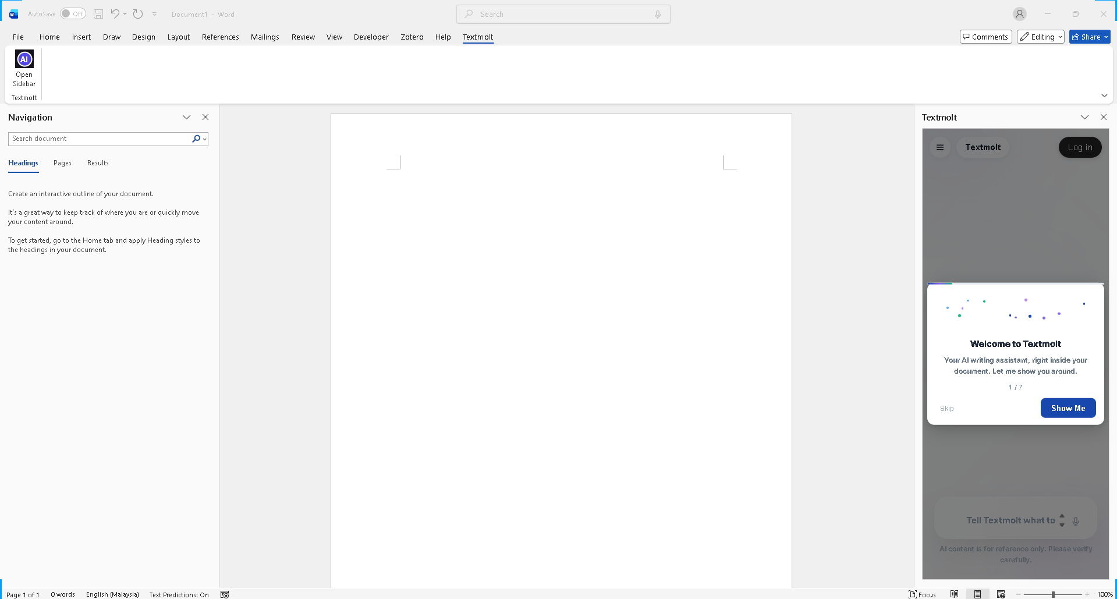Click the Show Me button
Screen dimensions: 1117x599
(x=1068, y=408)
